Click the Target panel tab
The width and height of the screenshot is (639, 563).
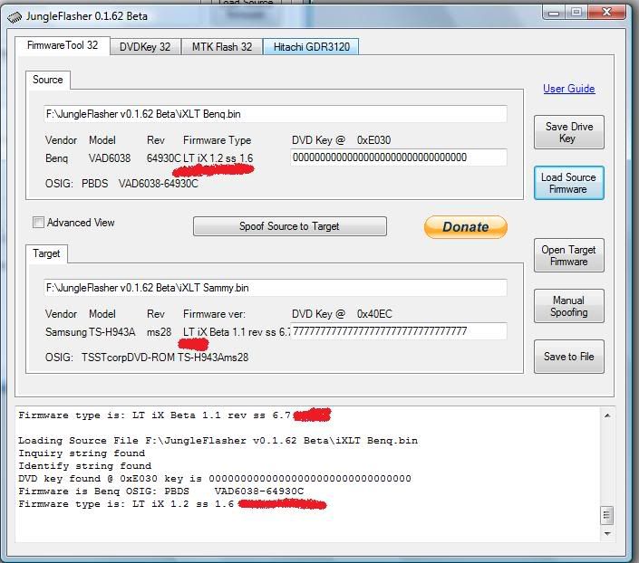pos(46,253)
